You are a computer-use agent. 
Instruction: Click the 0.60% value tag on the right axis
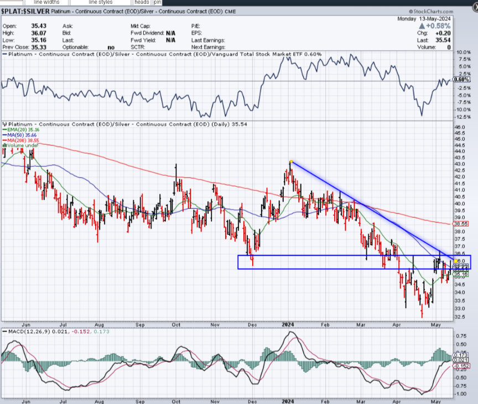[461, 80]
